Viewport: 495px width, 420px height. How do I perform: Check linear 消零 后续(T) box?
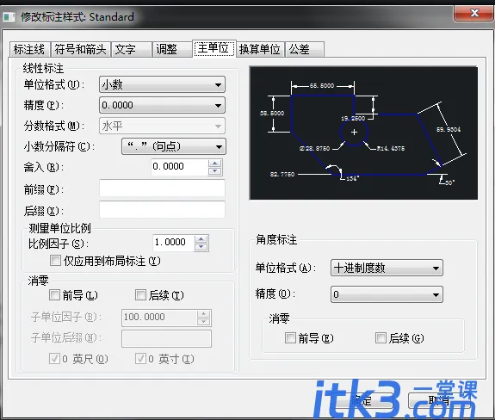click(x=140, y=295)
